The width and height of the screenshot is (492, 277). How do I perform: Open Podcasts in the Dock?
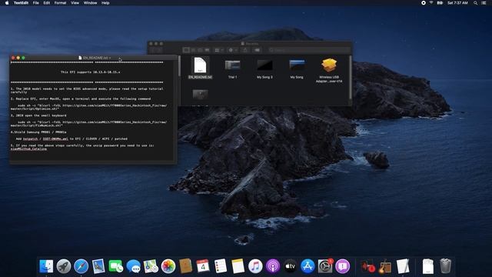coord(273,266)
